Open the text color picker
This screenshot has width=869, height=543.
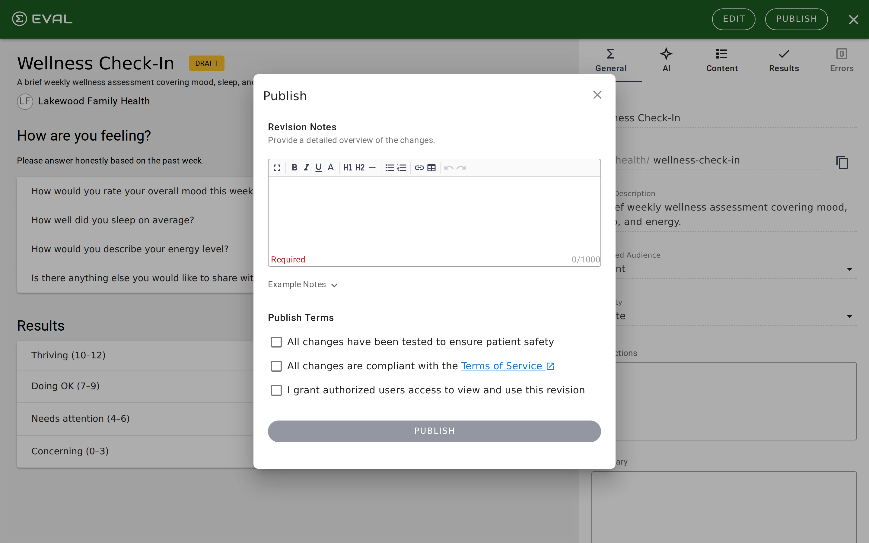330,167
